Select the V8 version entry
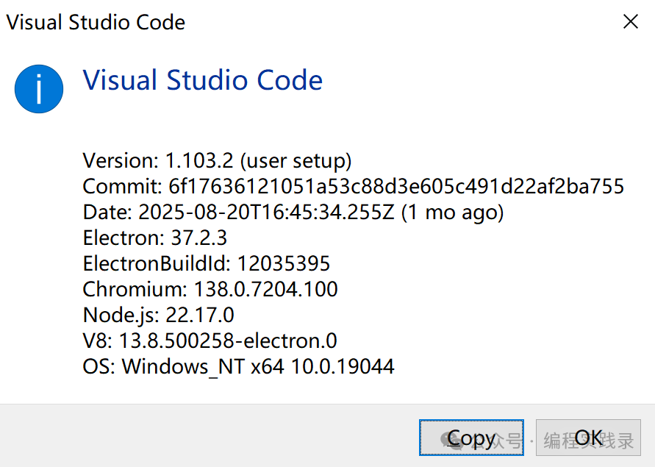Viewport: 655px width, 467px height. [x=210, y=341]
